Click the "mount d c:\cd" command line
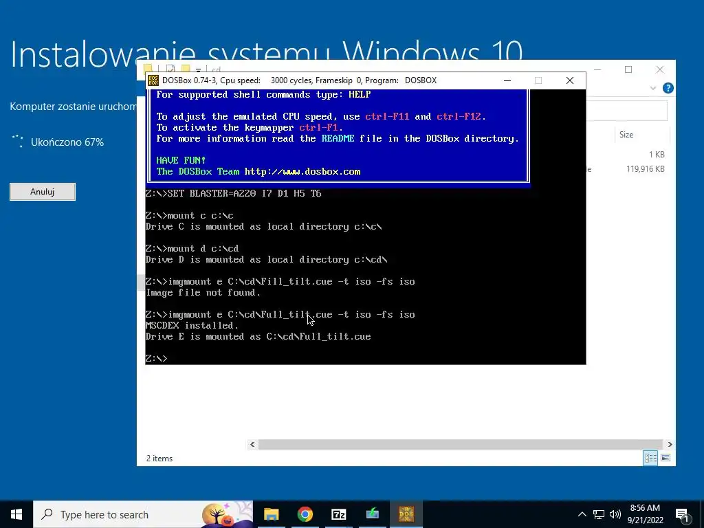The height and width of the screenshot is (528, 704). point(192,249)
